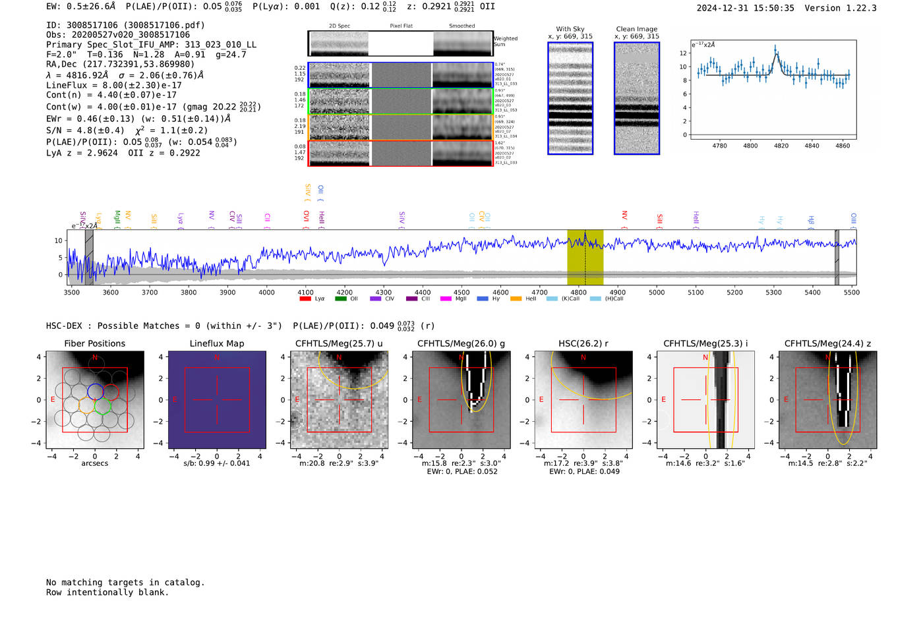This screenshot has height=628, width=923.
Task: Select the red-bordered 2D spectrum row
Action: pos(400,153)
